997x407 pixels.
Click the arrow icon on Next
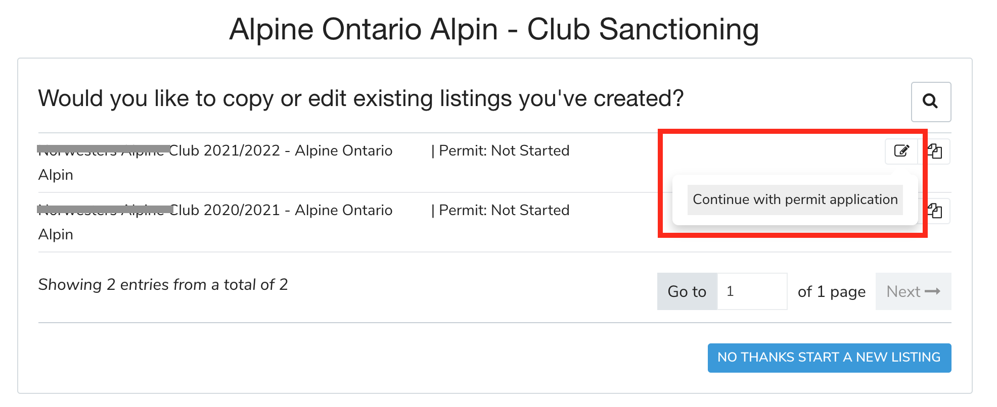[x=932, y=291]
